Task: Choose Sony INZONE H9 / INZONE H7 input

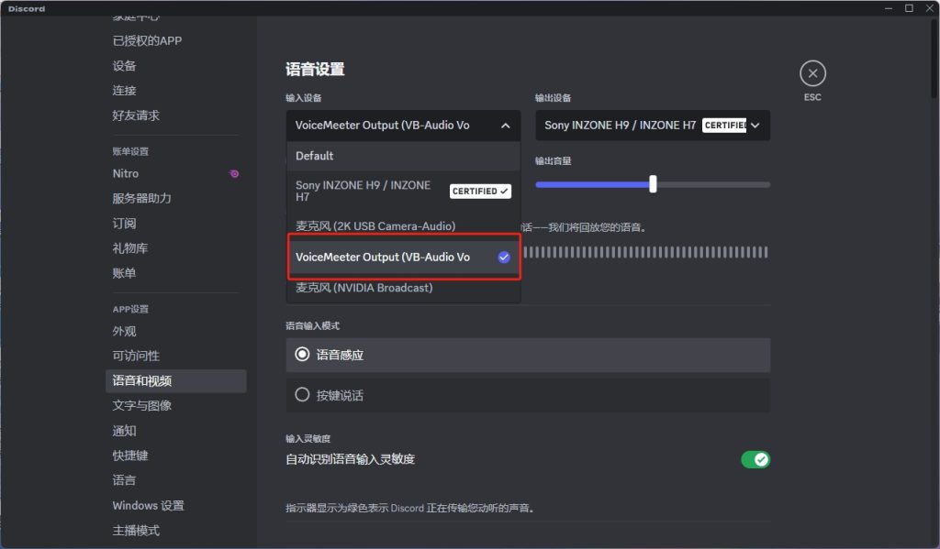Action: click(x=403, y=191)
